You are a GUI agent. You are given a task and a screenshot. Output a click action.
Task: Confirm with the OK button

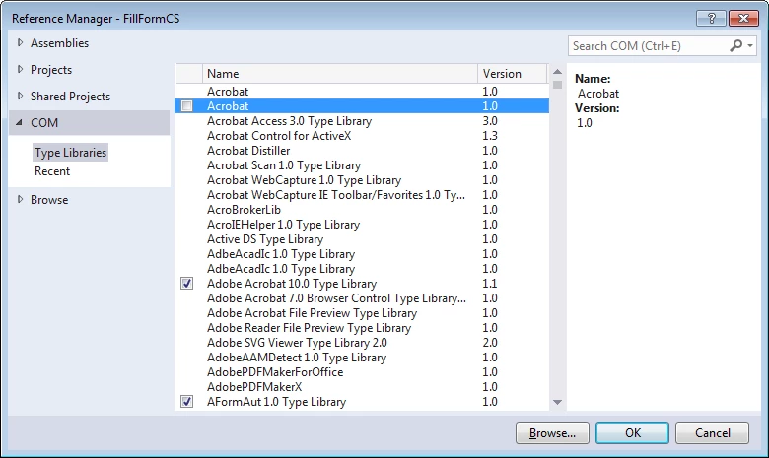pos(632,433)
